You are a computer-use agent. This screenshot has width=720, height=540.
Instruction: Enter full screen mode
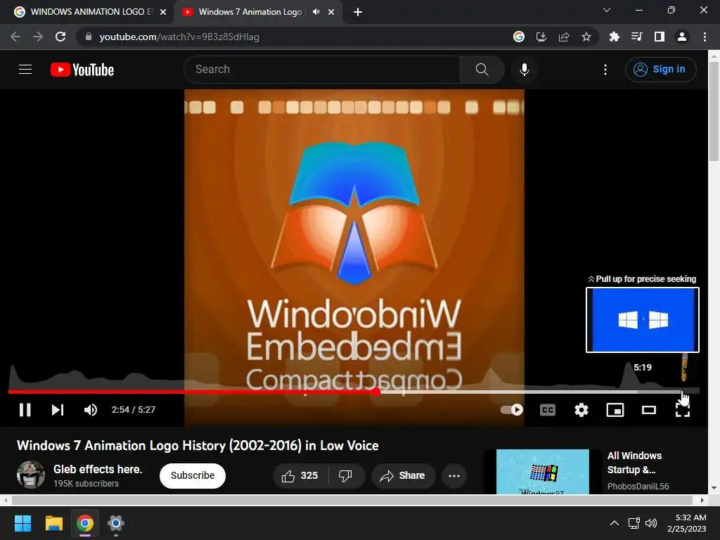[x=682, y=410]
